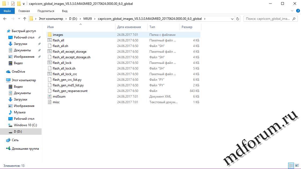The height and width of the screenshot is (169, 301).
Task: Click the Back navigation arrow
Action: [x=5, y=19]
